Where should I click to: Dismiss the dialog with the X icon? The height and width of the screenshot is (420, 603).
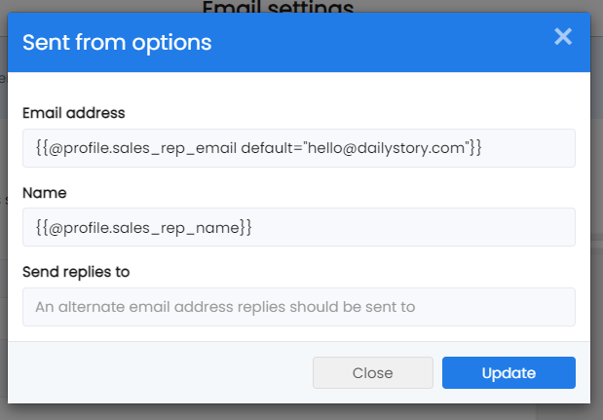[563, 37]
